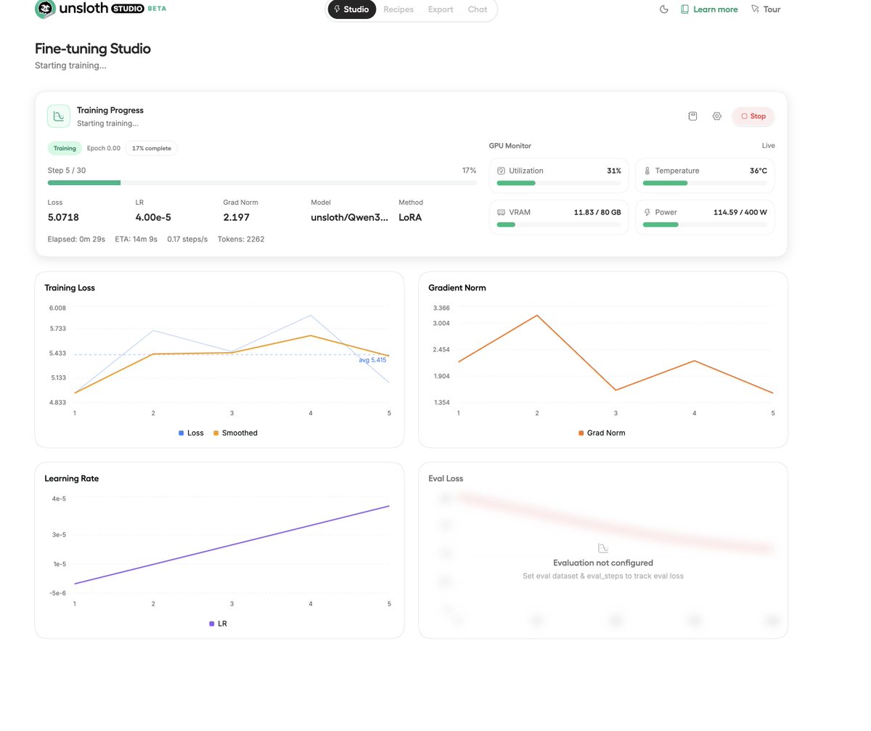The image size is (871, 731).
Task: Toggle the Smoothed line visibility
Action: tap(235, 433)
